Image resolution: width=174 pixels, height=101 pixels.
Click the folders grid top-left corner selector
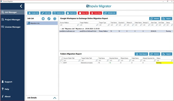(x=61, y=58)
